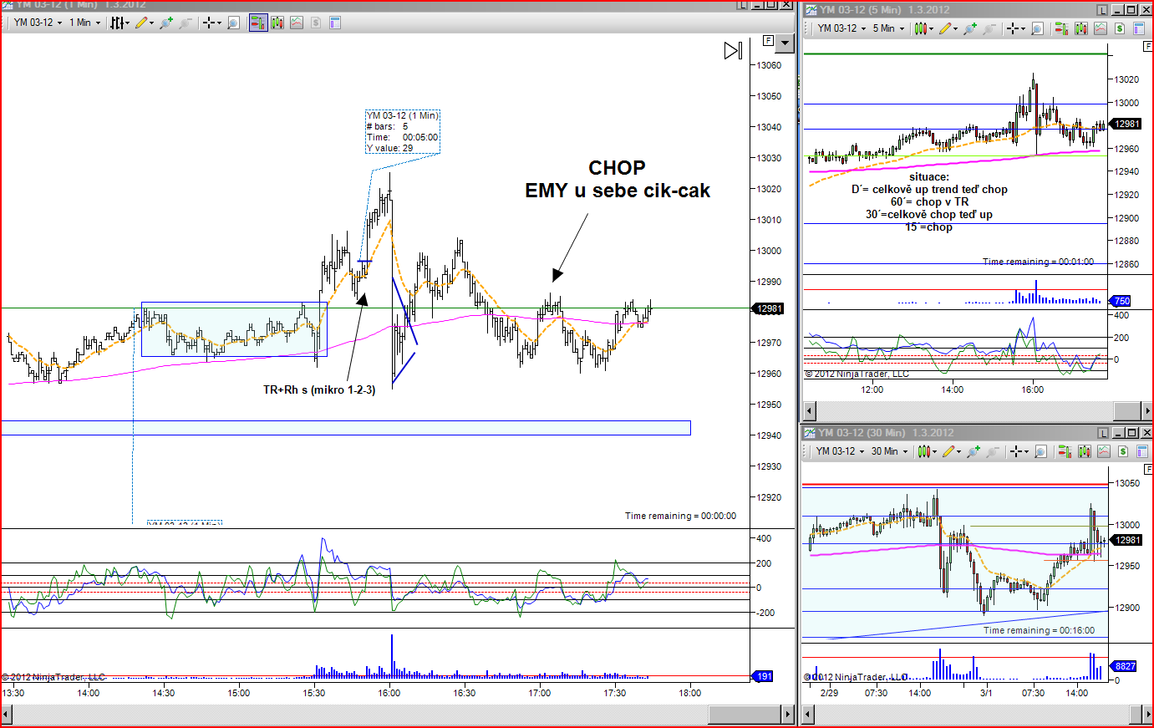Click the 12981 price marker on 1 Min chart
This screenshot has width=1154, height=728.
pyautogui.click(x=769, y=308)
